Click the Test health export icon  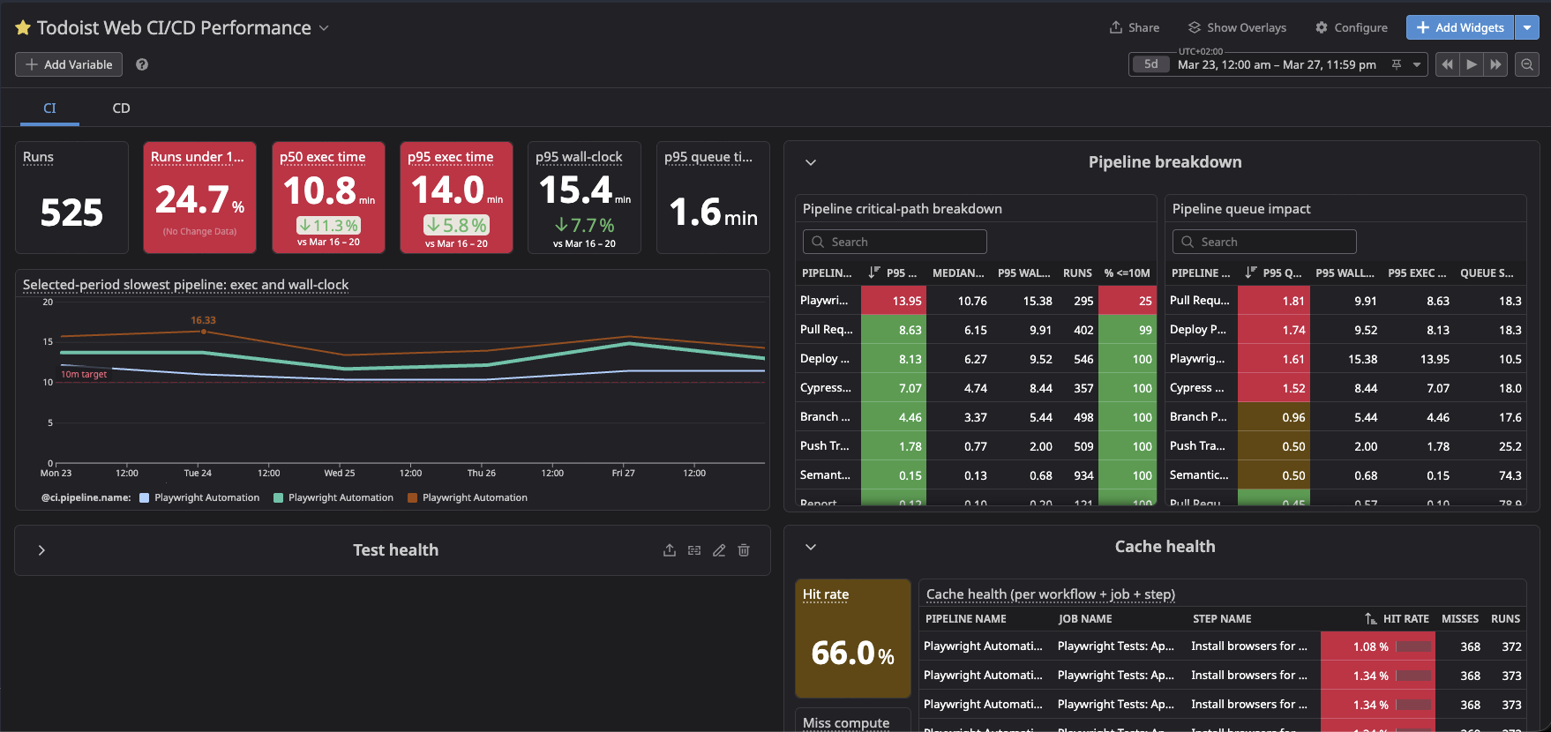coord(670,550)
